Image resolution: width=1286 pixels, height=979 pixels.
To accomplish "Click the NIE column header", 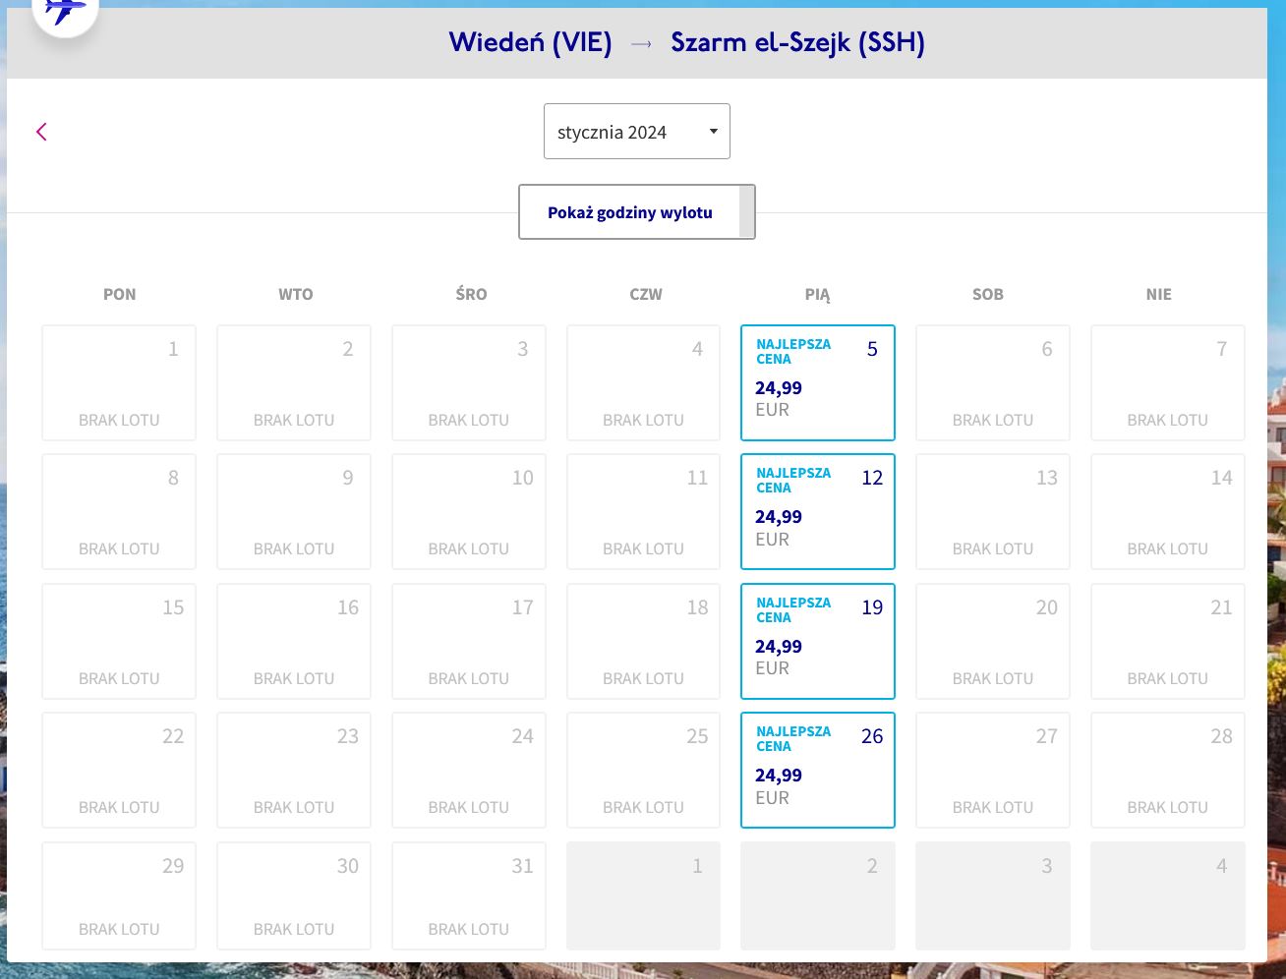I will (1159, 294).
